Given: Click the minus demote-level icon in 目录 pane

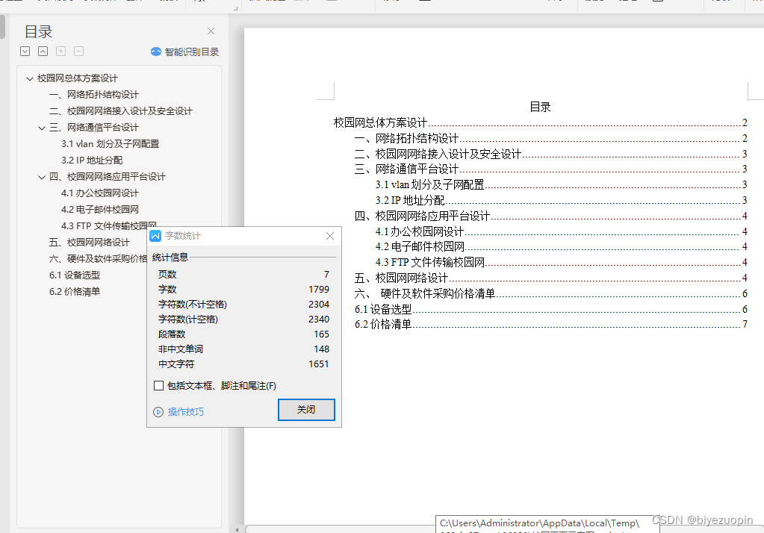Looking at the screenshot, I should [x=79, y=52].
